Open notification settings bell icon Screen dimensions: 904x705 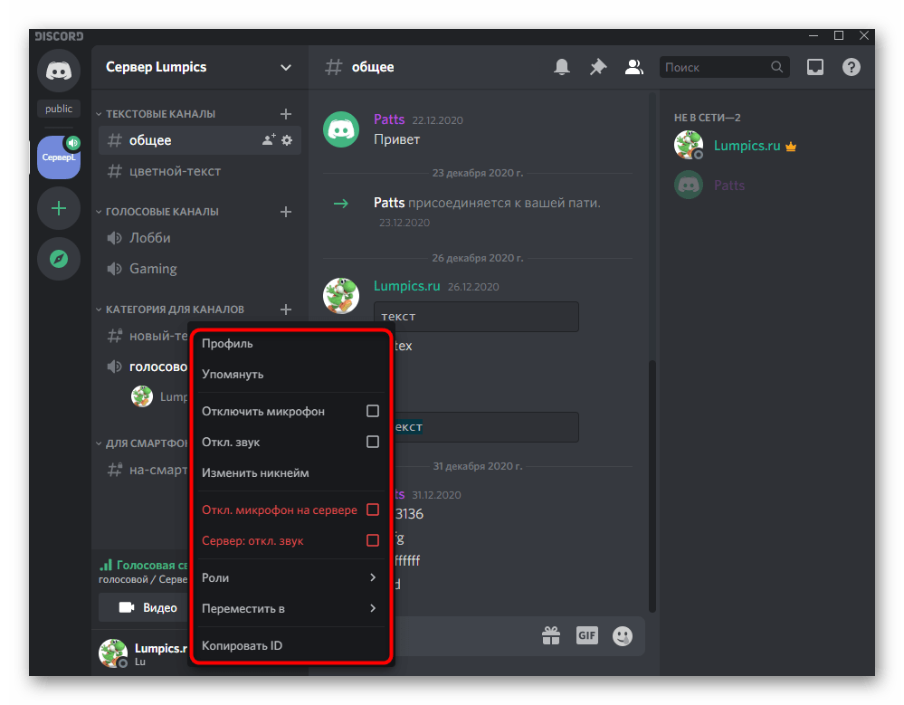[x=562, y=67]
